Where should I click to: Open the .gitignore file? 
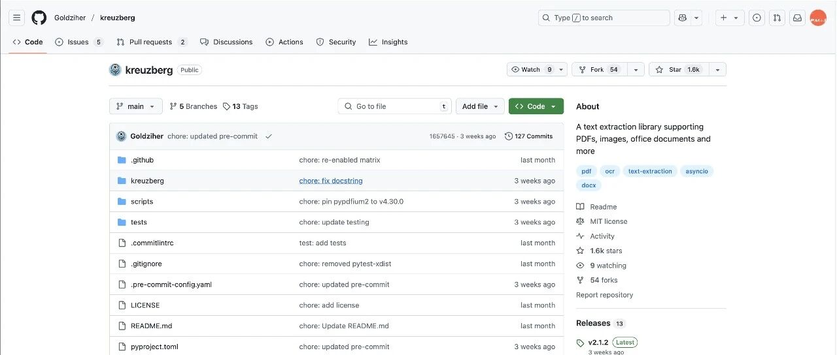click(x=146, y=264)
